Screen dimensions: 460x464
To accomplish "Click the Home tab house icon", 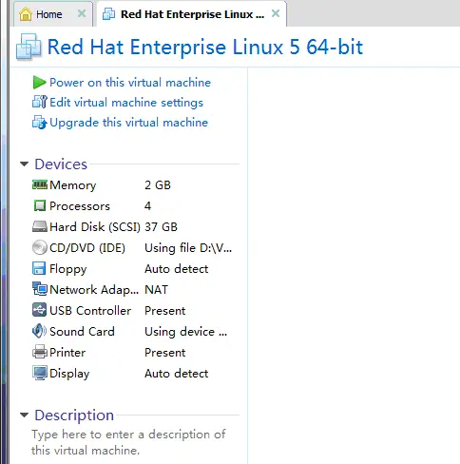I will pos(26,14).
